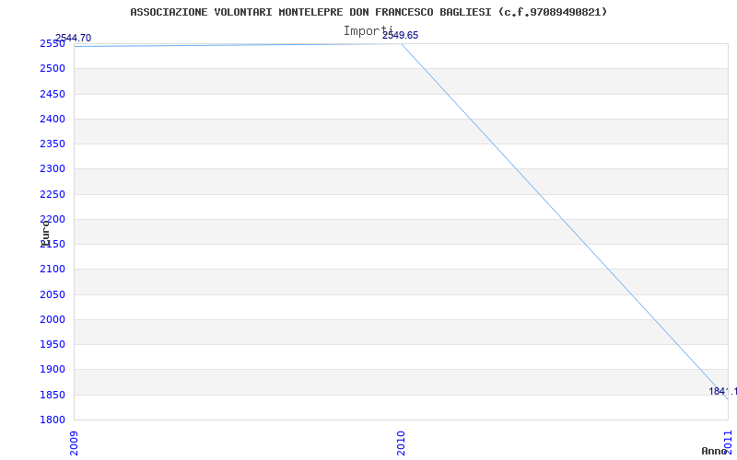Click the 2300 y-axis tick label
Viewport: 737px width, 460px height.
[x=53, y=169]
